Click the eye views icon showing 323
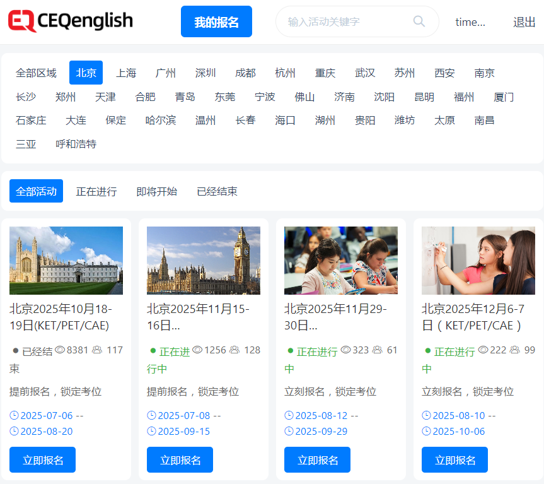The height and width of the screenshot is (484, 544). tap(345, 350)
